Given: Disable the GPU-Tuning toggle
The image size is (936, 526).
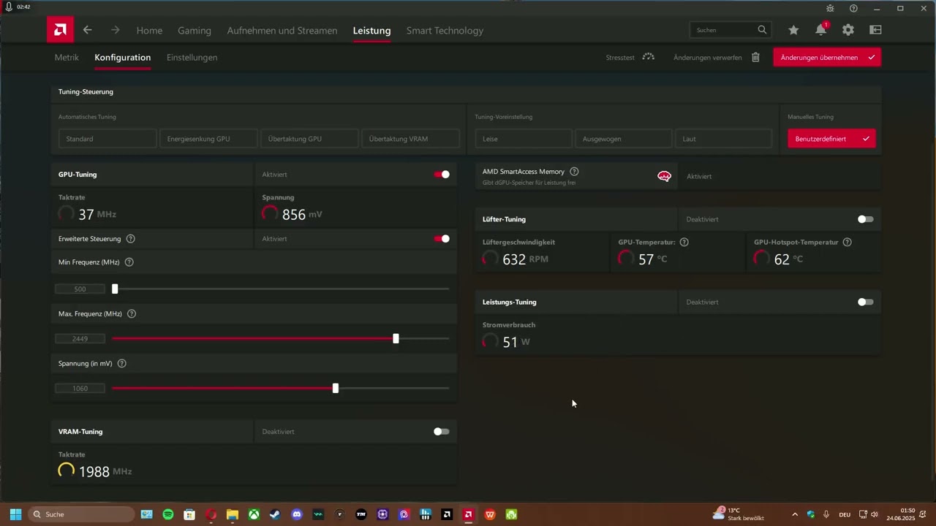Looking at the screenshot, I should point(442,175).
